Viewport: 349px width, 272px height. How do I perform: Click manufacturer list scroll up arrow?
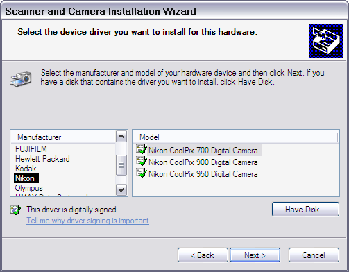pyautogui.click(x=121, y=137)
